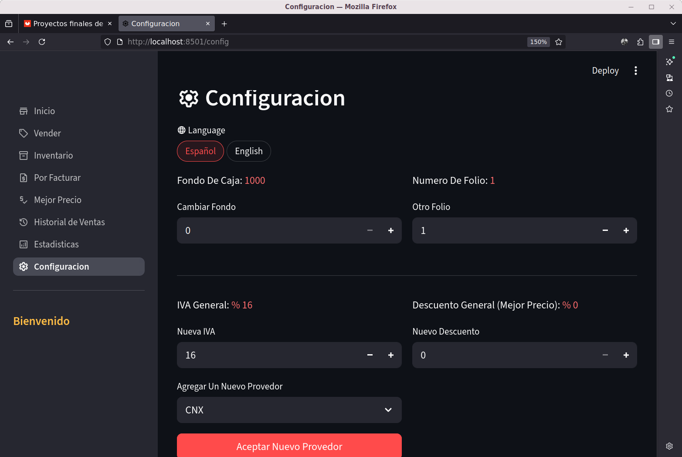682x457 pixels.
Task: Click the Deploy button
Action: tap(605, 71)
